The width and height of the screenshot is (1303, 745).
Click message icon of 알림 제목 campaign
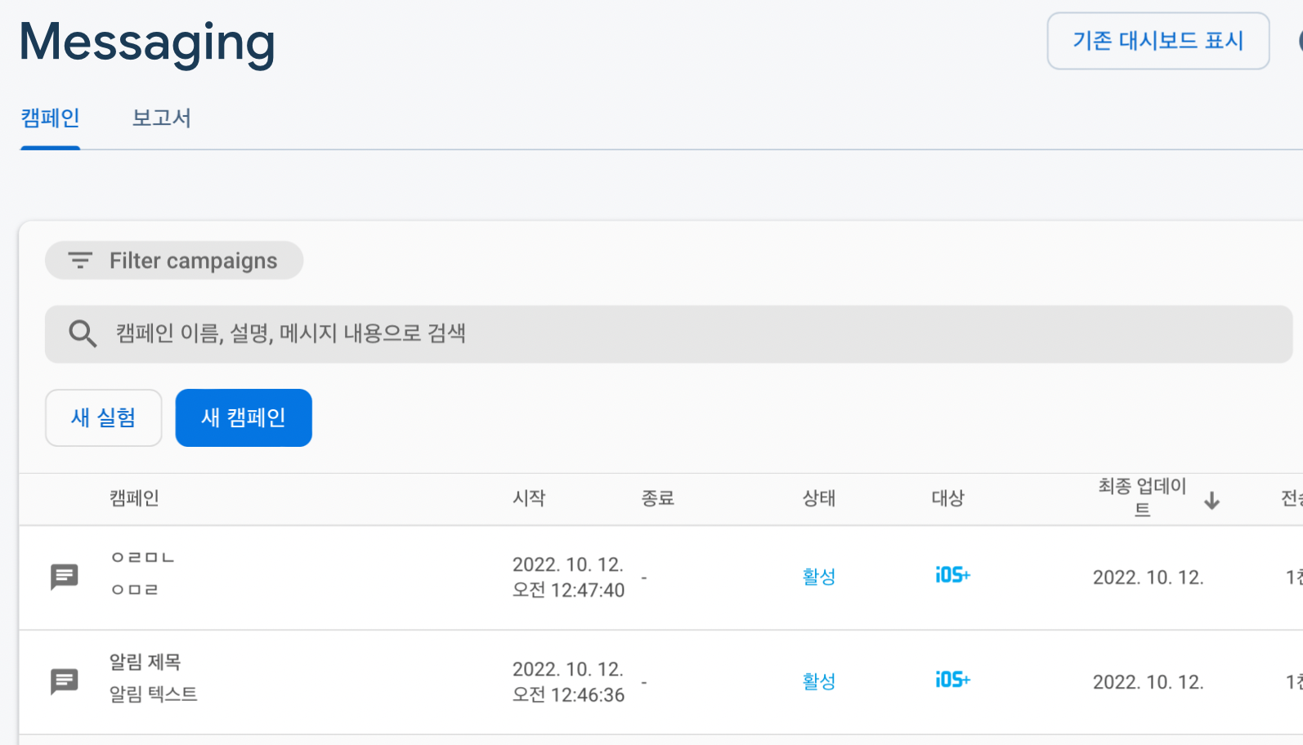(65, 681)
